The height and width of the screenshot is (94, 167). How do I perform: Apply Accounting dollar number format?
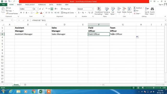[x=79, y=13]
